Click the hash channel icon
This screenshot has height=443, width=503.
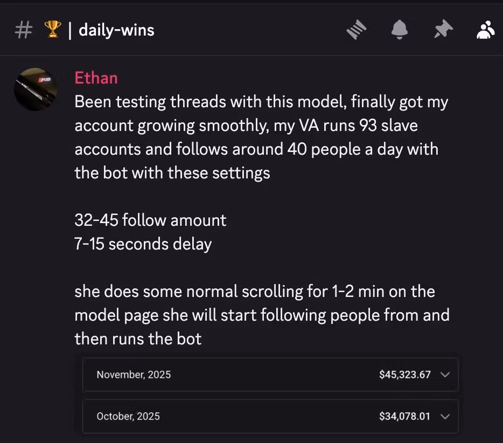[x=23, y=30]
